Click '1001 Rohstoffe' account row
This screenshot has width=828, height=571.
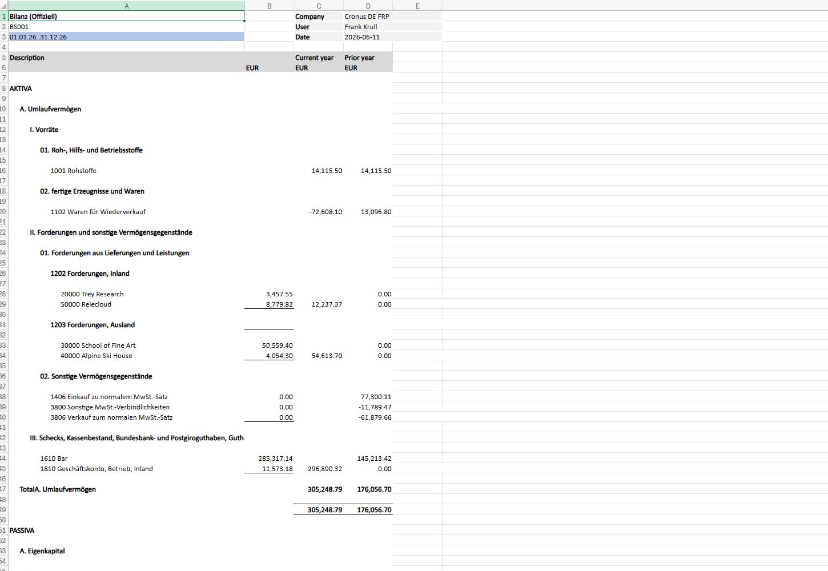(73, 171)
